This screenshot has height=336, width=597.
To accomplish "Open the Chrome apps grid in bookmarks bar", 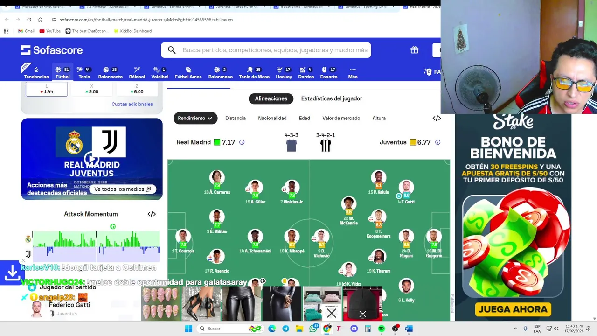I will [x=6, y=31].
